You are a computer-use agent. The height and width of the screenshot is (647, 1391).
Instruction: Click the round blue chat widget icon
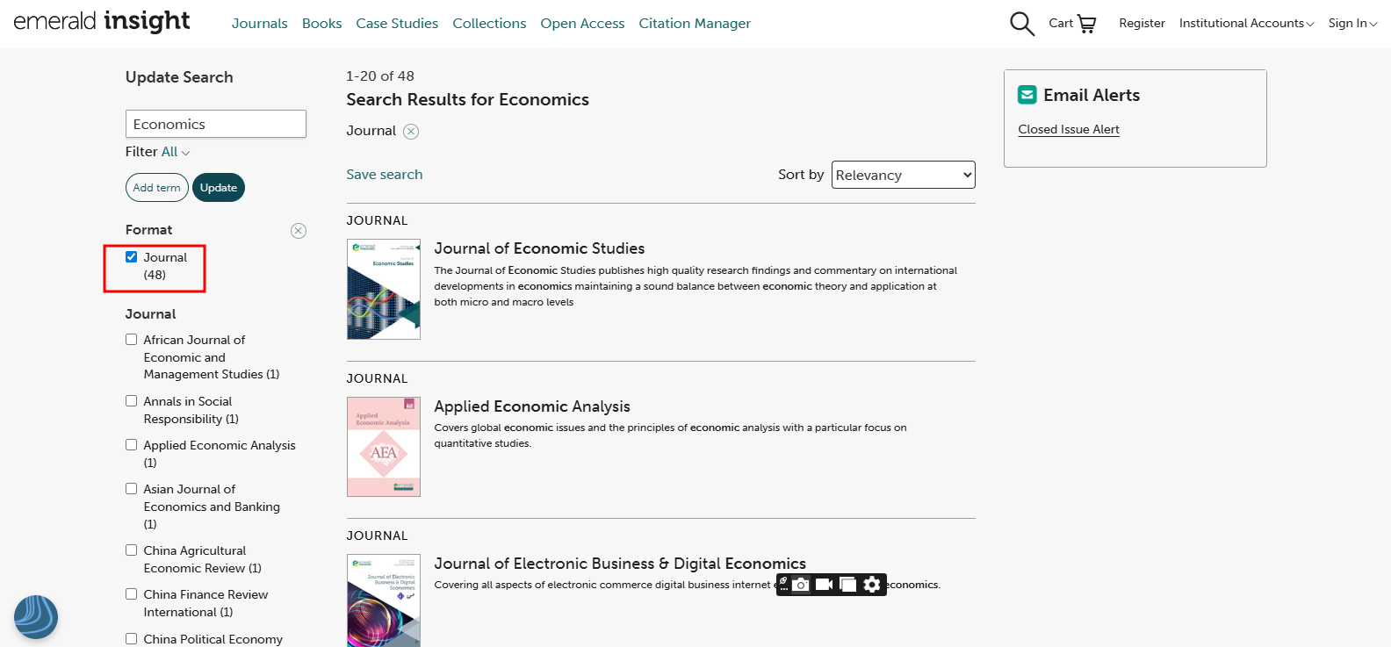click(36, 616)
